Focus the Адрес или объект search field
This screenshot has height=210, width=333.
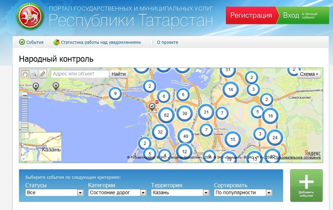pos(80,74)
